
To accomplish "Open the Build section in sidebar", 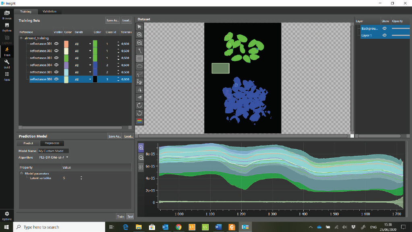I will point(7,64).
